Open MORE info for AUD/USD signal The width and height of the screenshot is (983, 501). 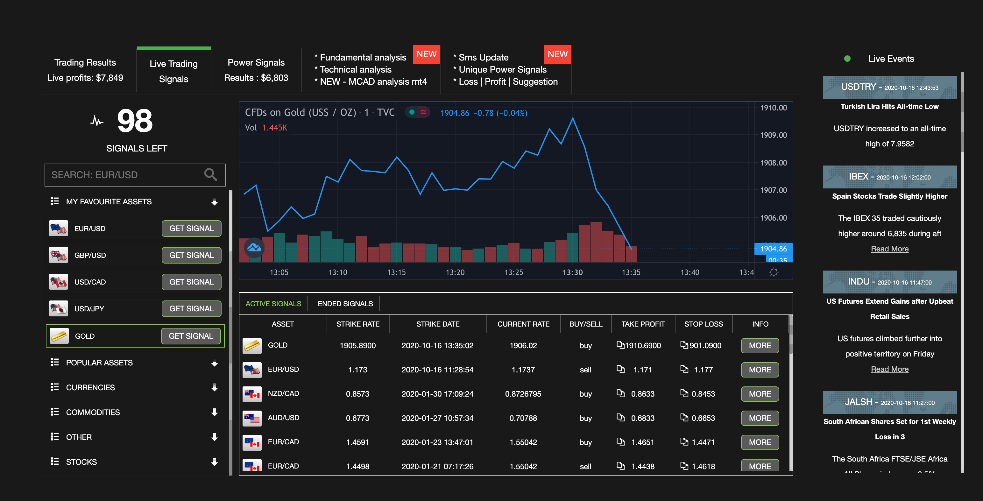[760, 418]
